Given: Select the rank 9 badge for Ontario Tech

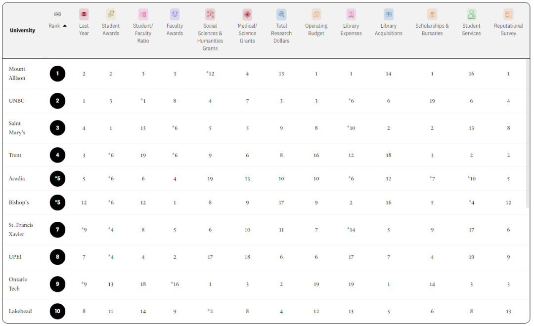Looking at the screenshot, I should 57,284.
